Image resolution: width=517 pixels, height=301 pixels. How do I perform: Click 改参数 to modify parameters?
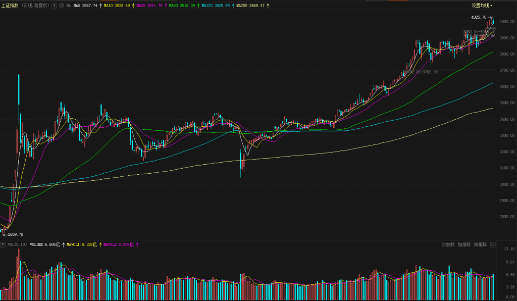click(x=448, y=244)
